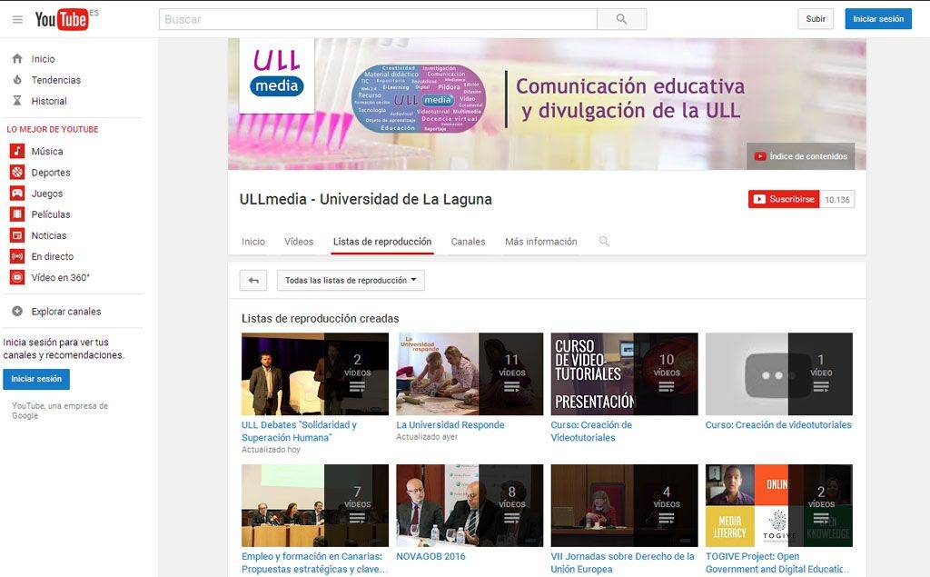Image resolution: width=930 pixels, height=577 pixels.
Task: Switch to the Vídeos tab
Action: click(x=299, y=242)
